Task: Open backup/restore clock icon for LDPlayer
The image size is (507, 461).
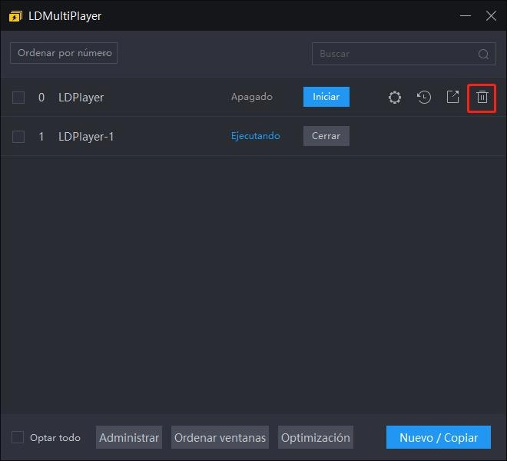Action: 423,97
